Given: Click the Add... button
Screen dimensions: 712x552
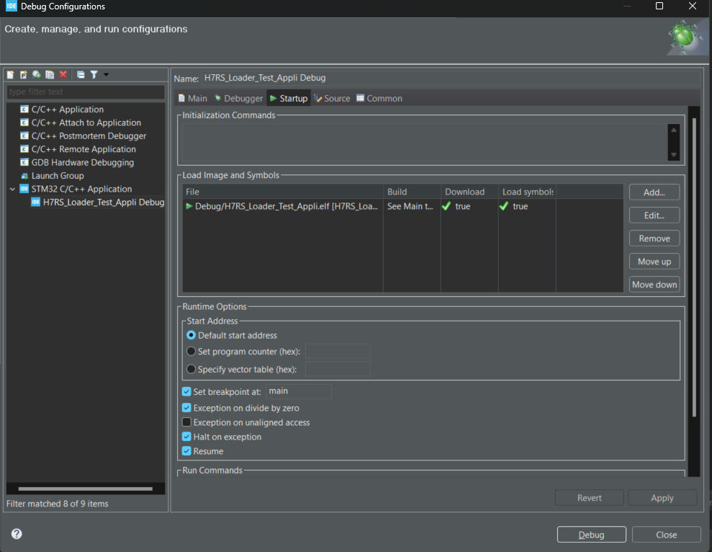Looking at the screenshot, I should coord(654,192).
